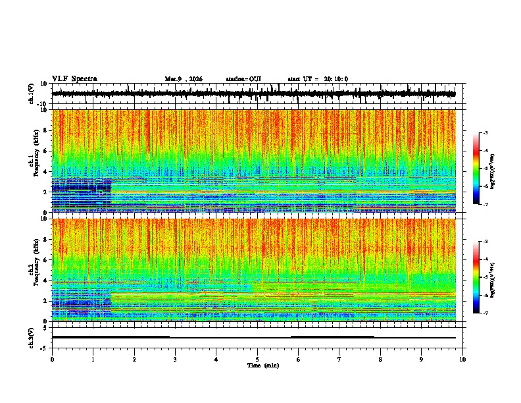The image size is (521, 403).
Task: Select the date text "Mar.9 , 2026"
Action: pyautogui.click(x=184, y=79)
